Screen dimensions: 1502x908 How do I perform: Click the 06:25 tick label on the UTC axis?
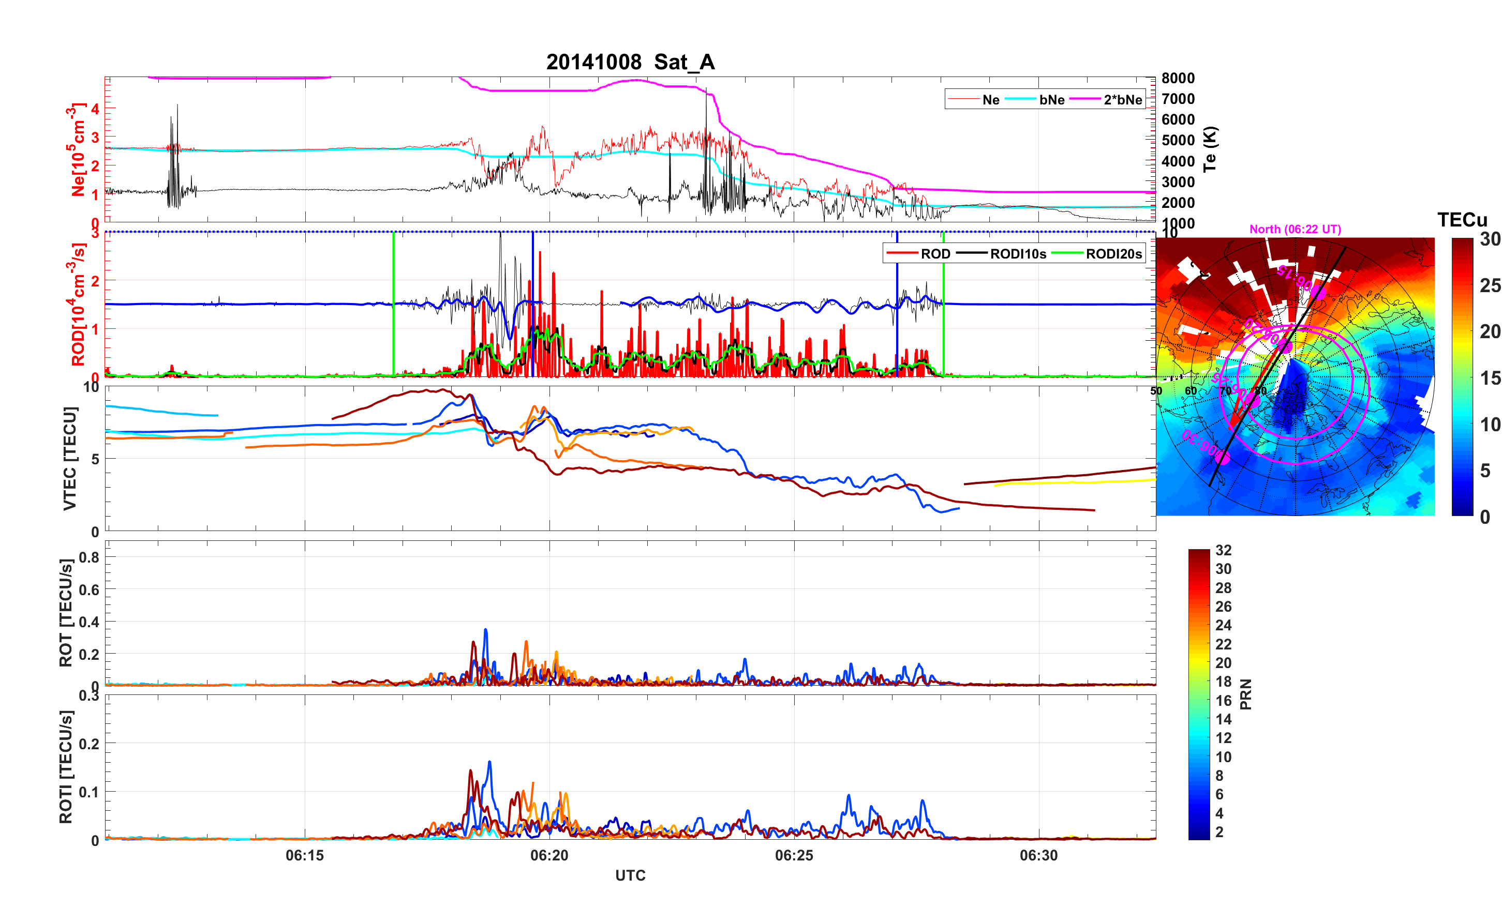tap(794, 856)
